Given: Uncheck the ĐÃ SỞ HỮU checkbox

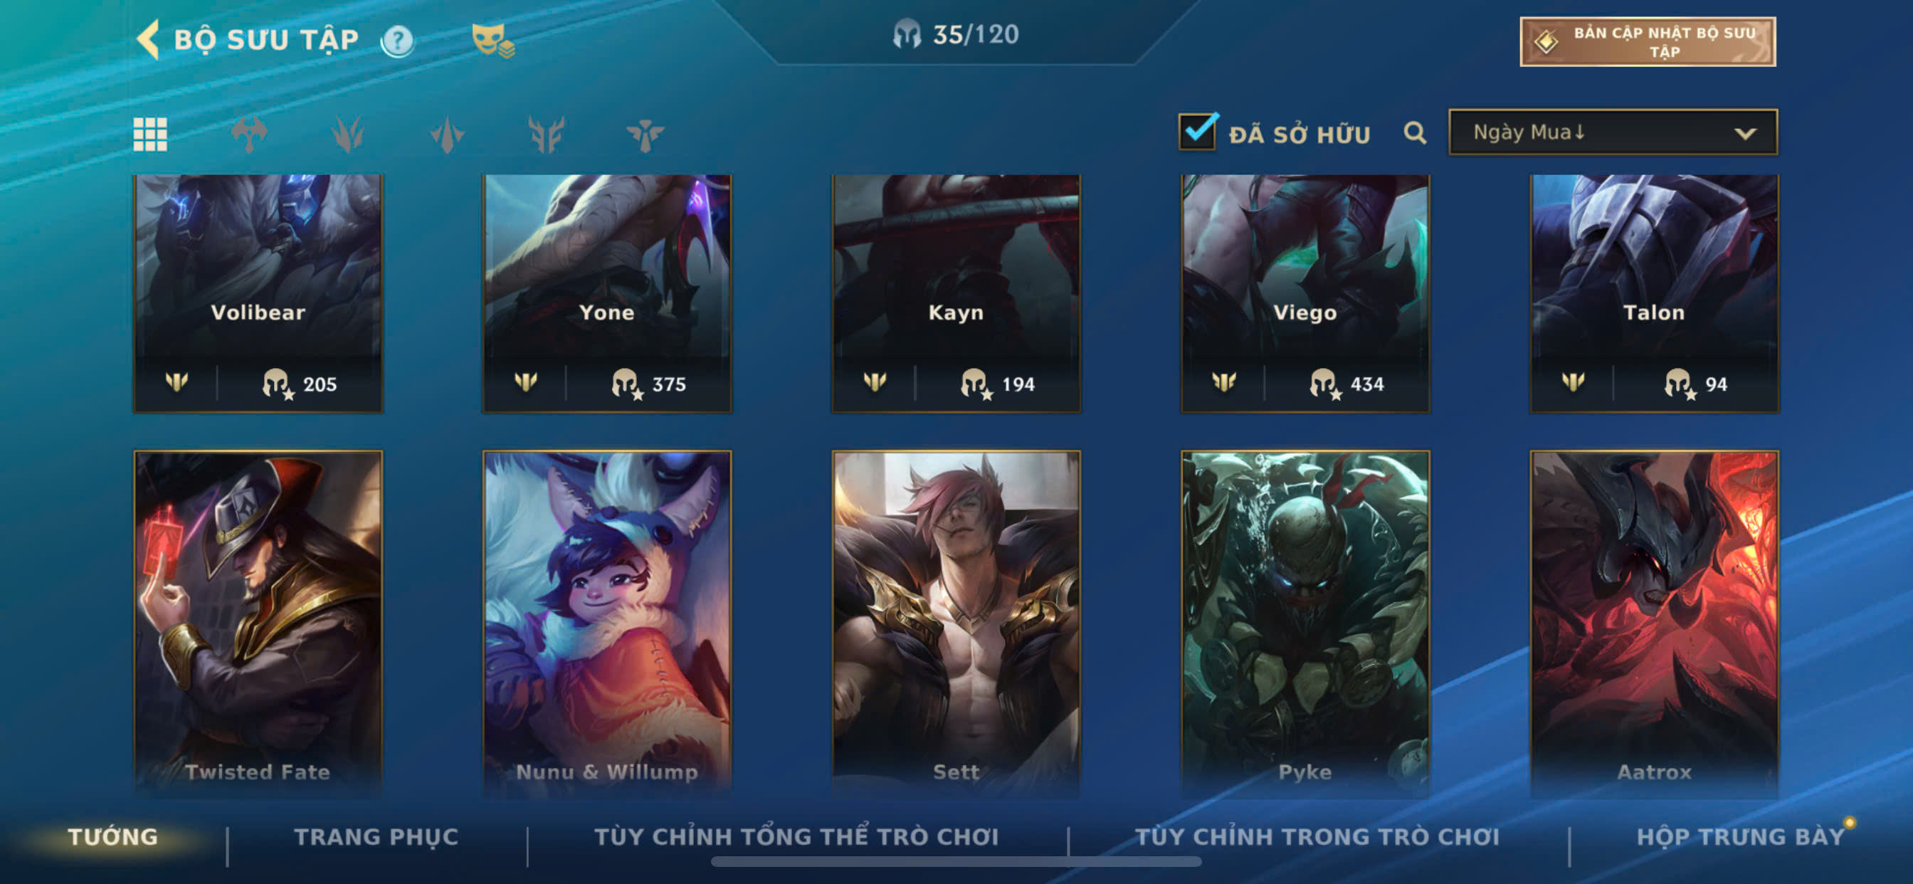Looking at the screenshot, I should pos(1198,132).
